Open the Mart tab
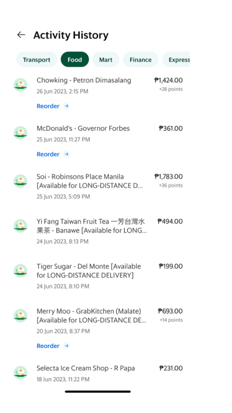 [x=106, y=60]
